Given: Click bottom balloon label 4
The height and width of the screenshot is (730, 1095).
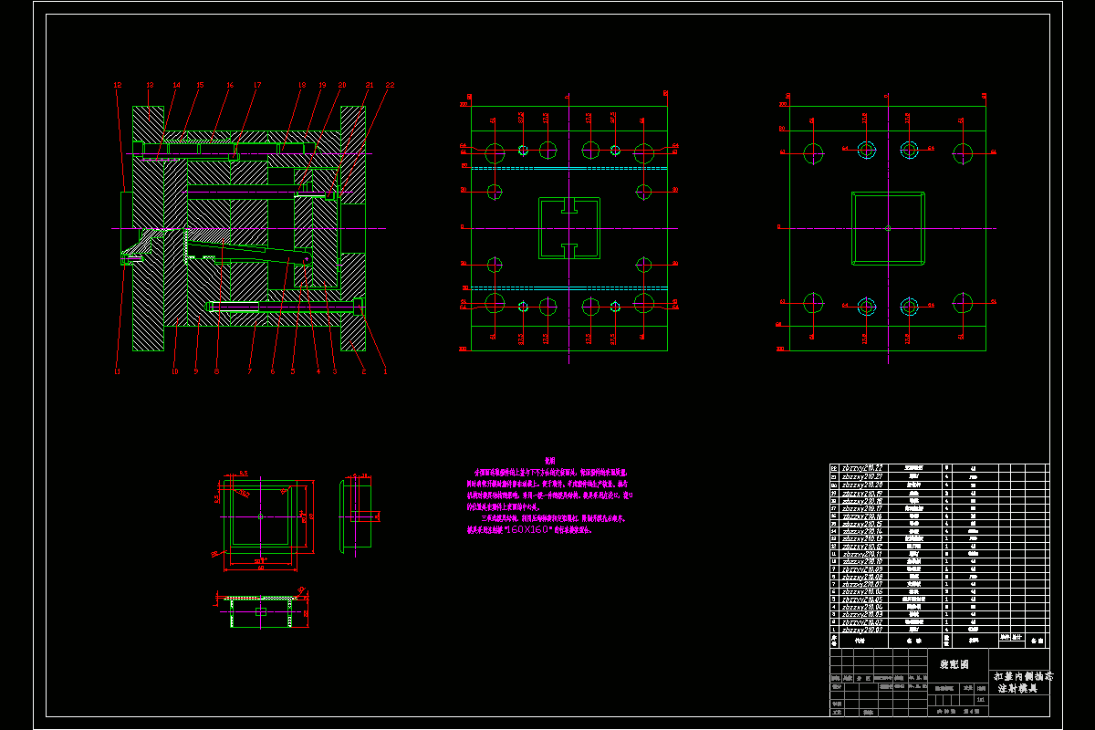Looking at the screenshot, I should (318, 371).
